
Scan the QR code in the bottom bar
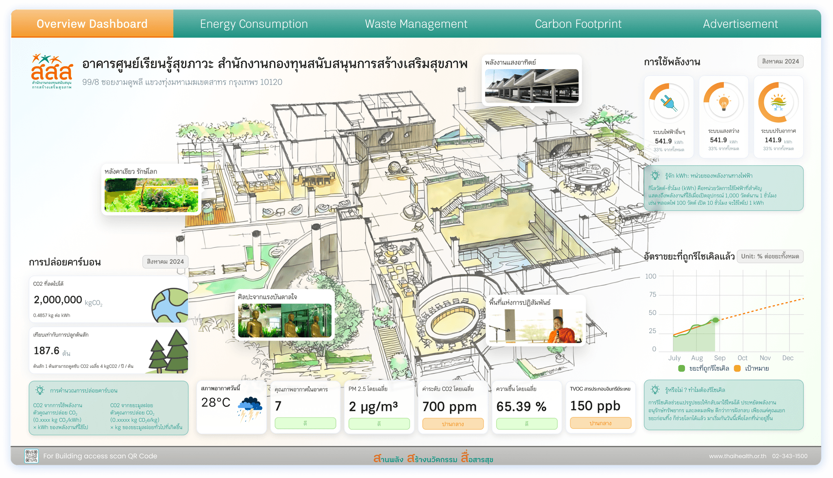[x=31, y=456]
